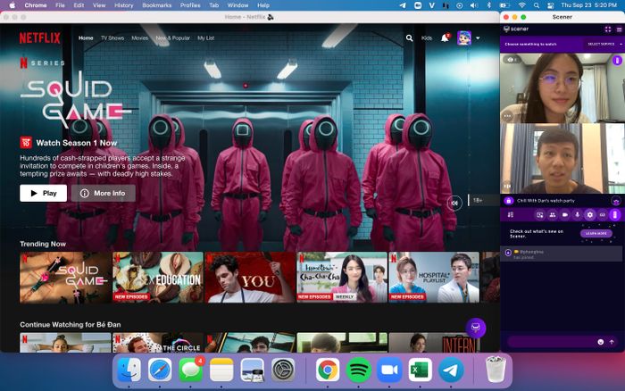Image resolution: width=625 pixels, height=391 pixels.
Task: Open three-dots options on top video feed
Action: coord(507,116)
